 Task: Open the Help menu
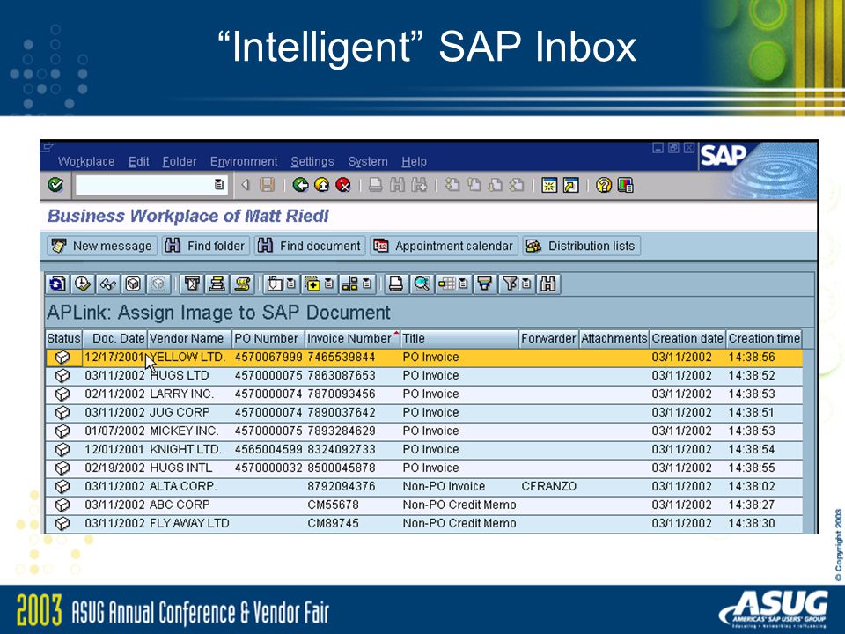[x=414, y=161]
